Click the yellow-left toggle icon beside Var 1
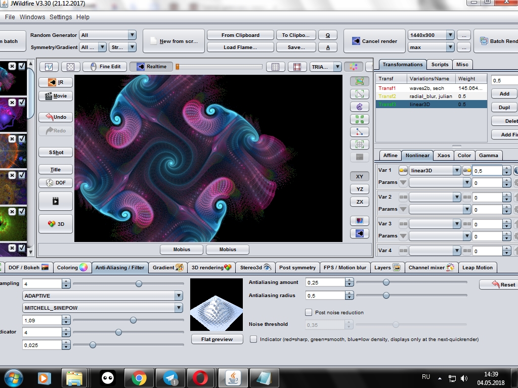The width and height of the screenshot is (518, 388). [403, 171]
